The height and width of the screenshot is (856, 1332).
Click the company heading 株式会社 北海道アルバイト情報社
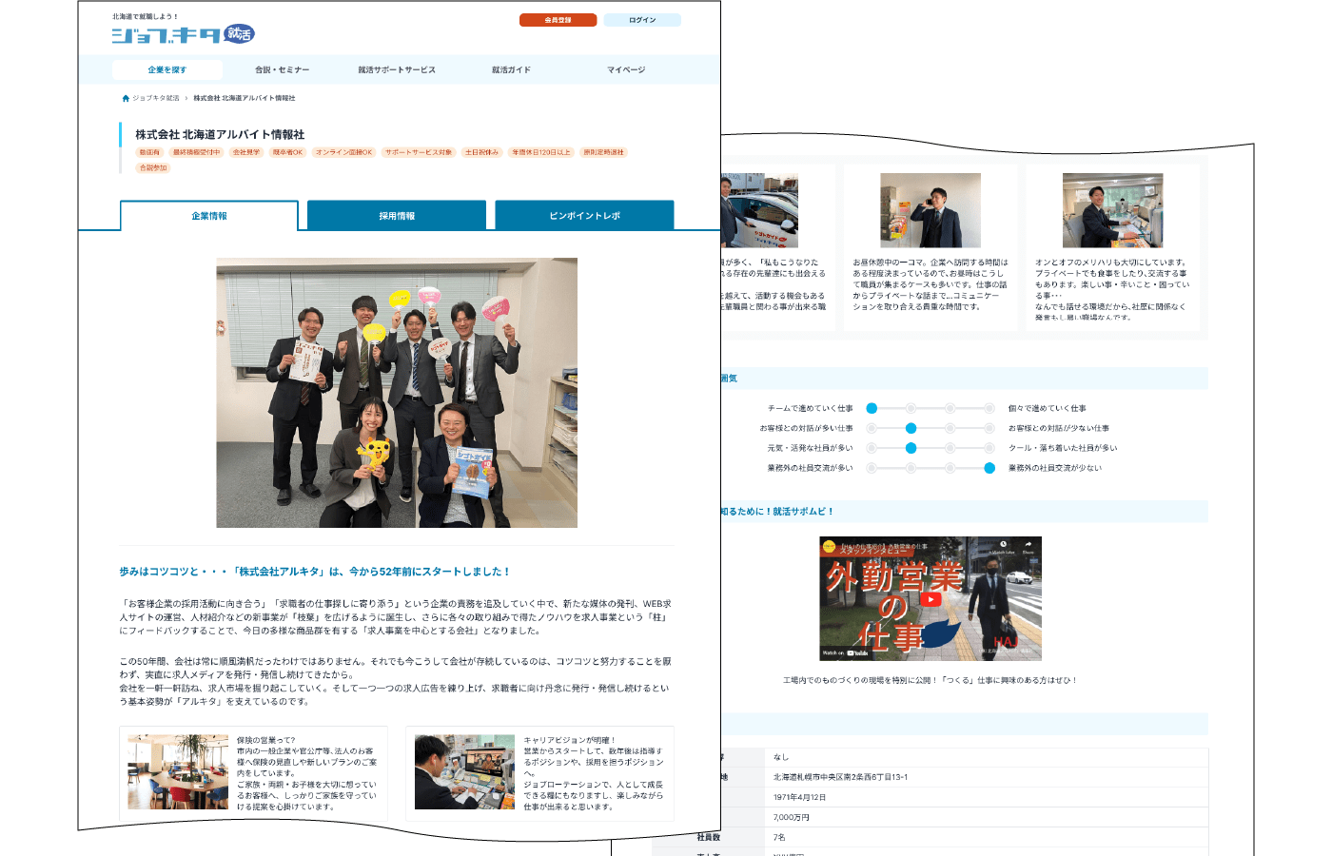point(220,135)
